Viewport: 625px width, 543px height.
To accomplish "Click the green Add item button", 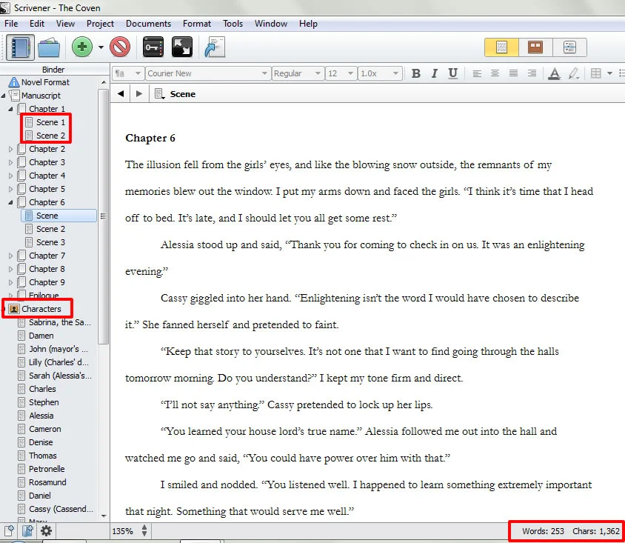I will click(82, 47).
